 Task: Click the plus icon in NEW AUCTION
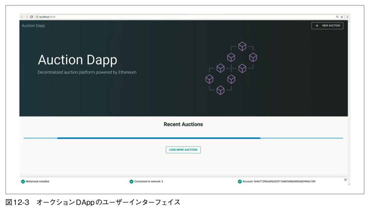pos(317,26)
